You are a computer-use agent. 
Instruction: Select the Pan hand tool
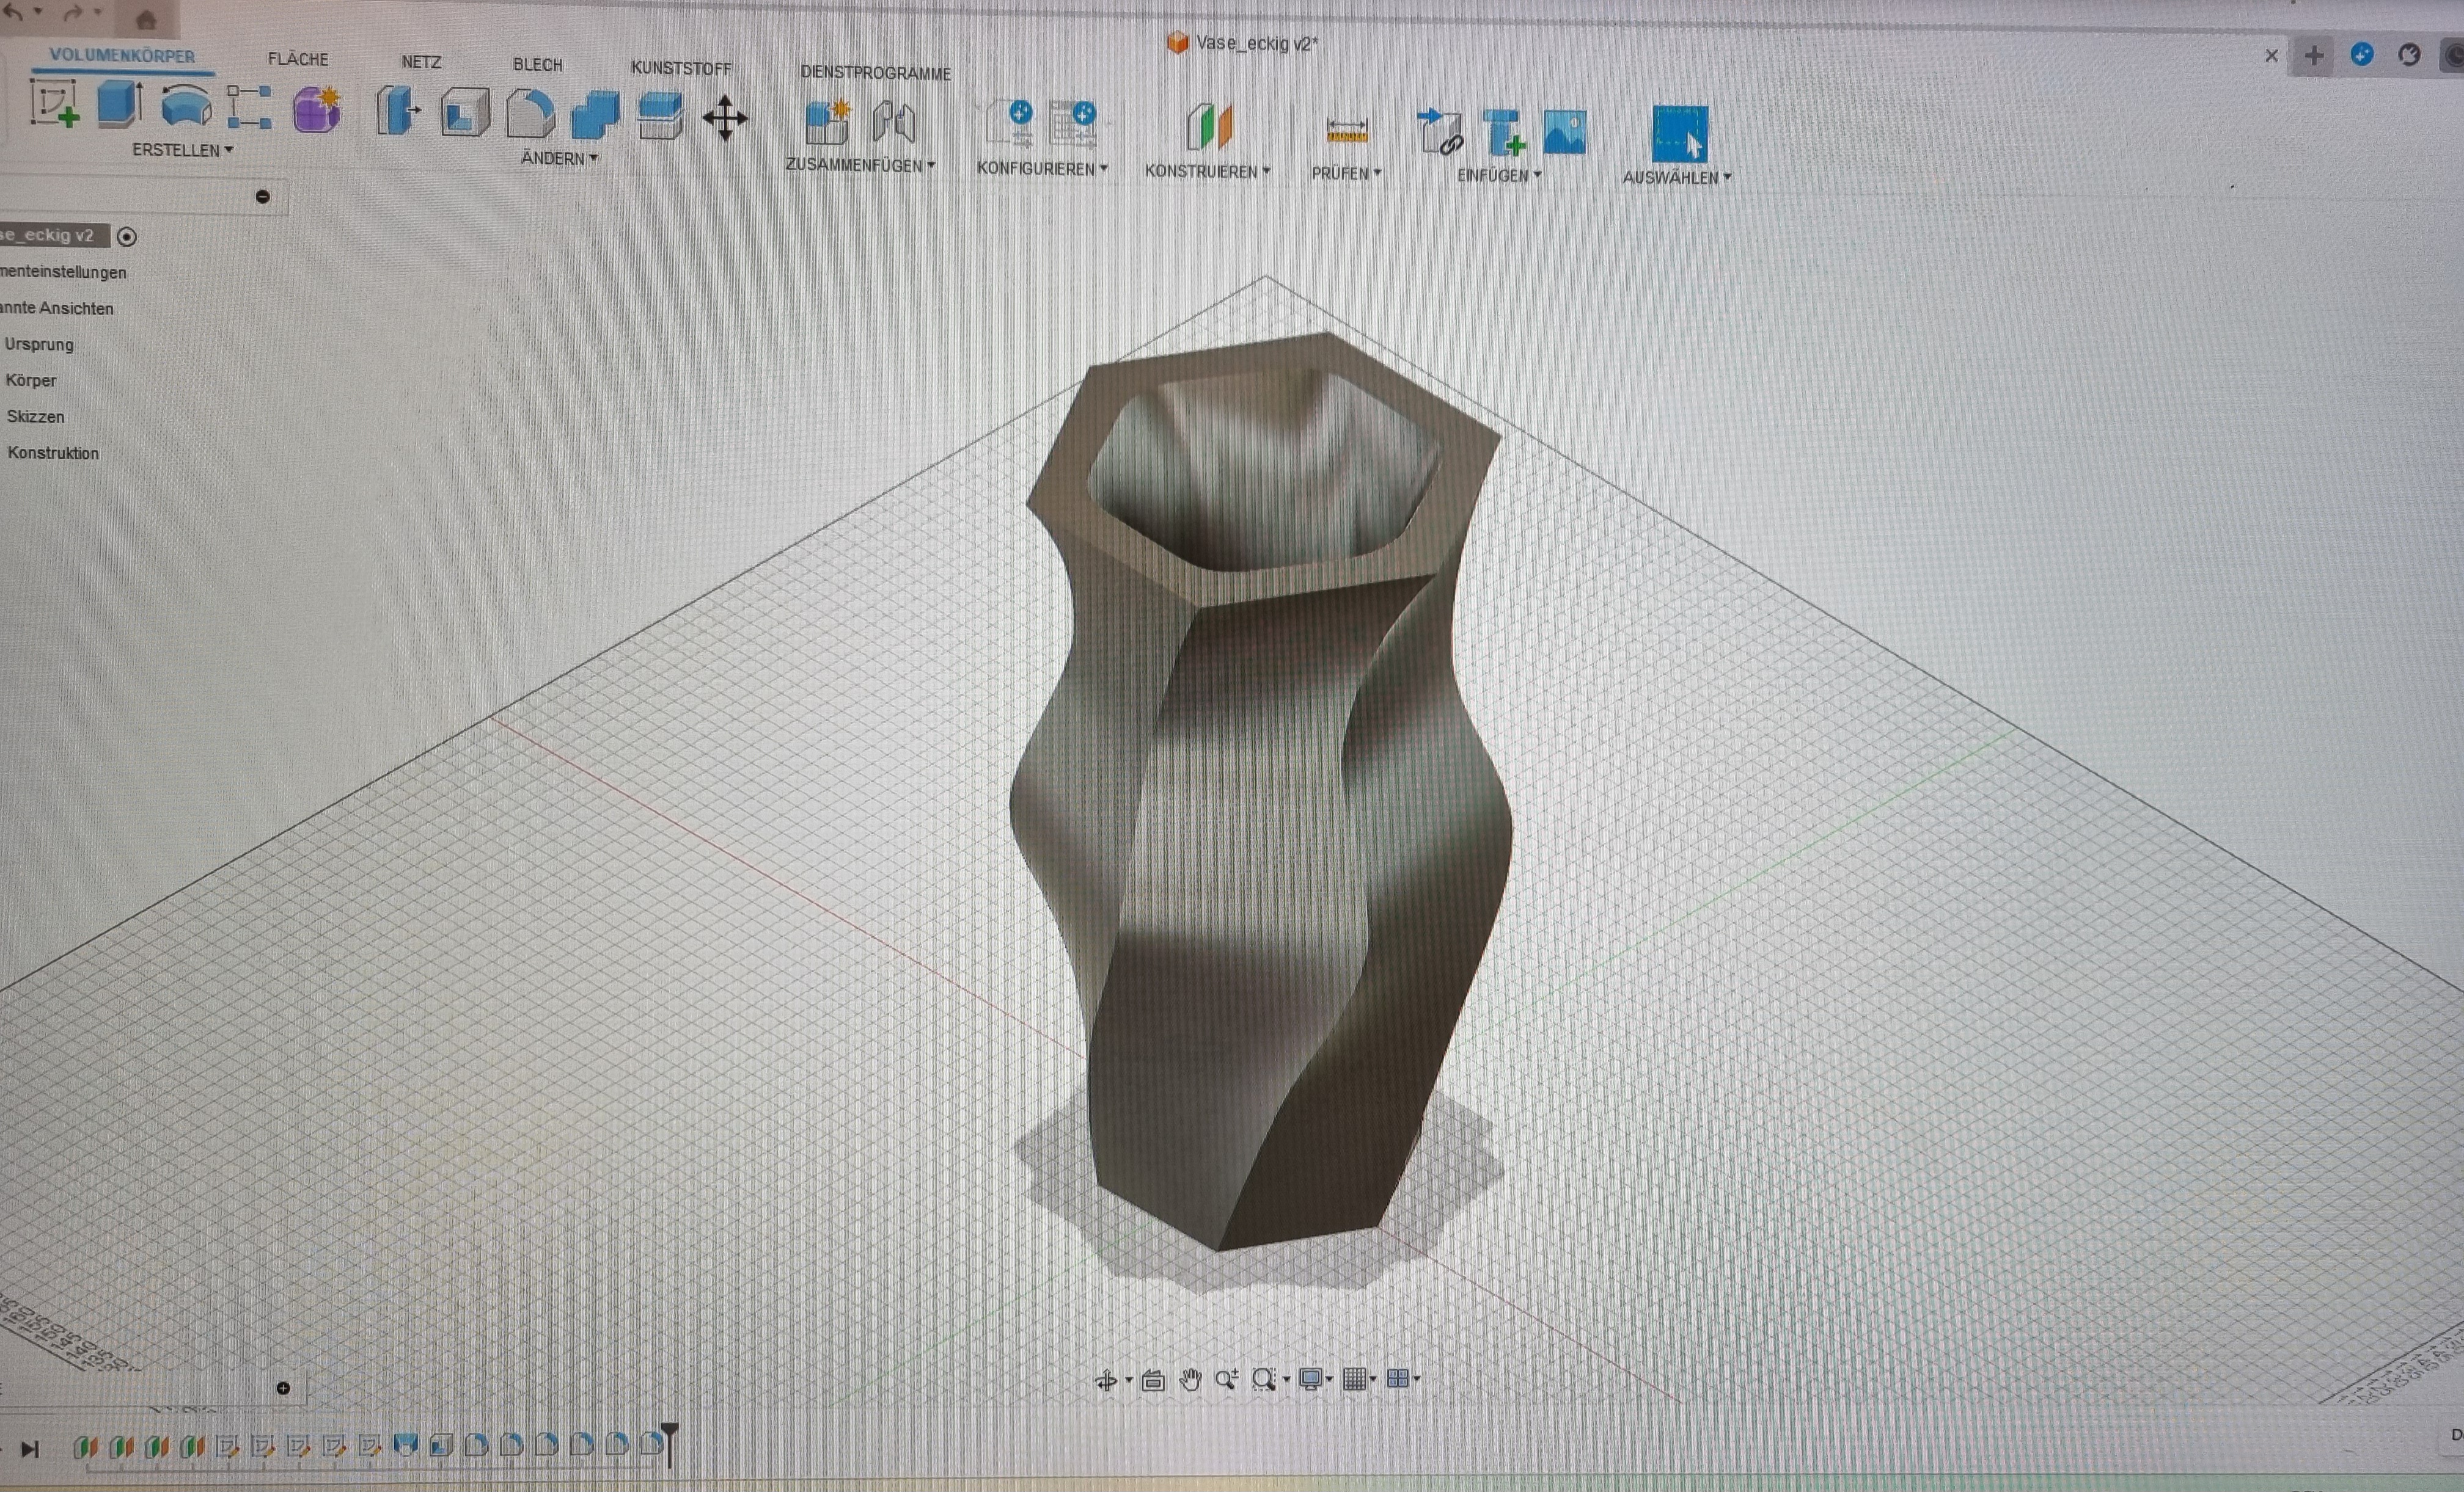pyautogui.click(x=1190, y=1380)
